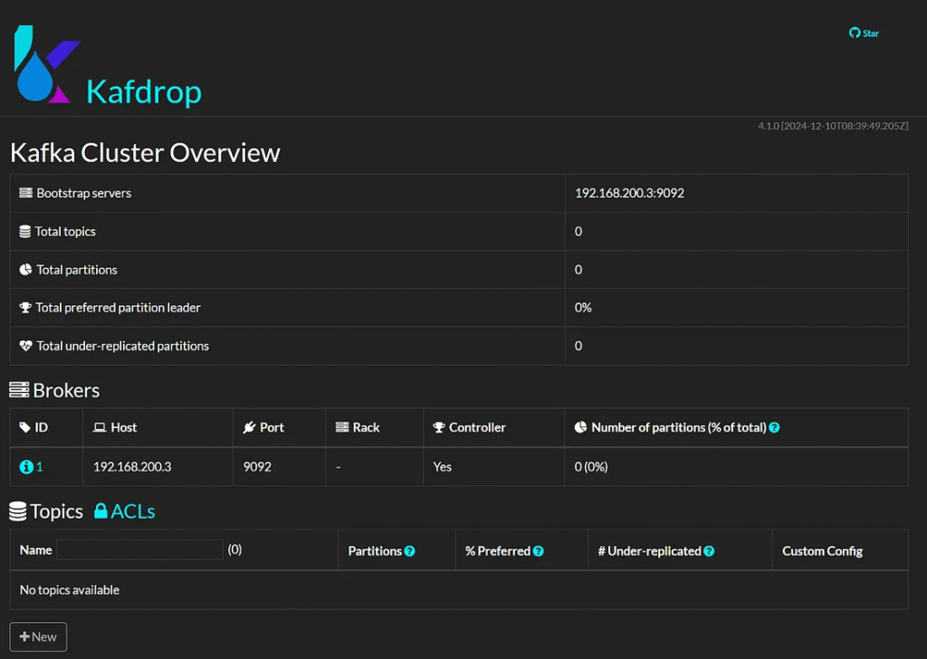927x659 pixels.
Task: Select bootstrap server value 192.168.200.3:9092
Action: 629,194
